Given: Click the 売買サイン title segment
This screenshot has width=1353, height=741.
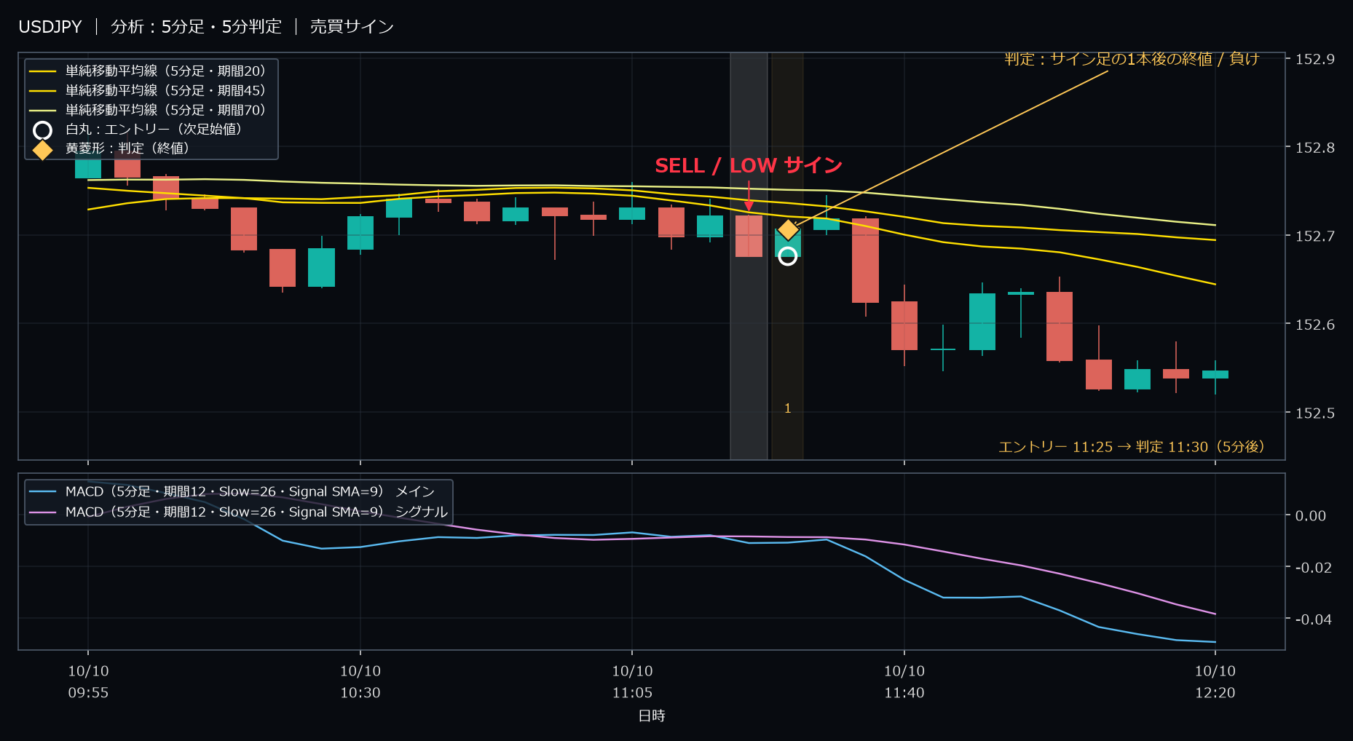Looking at the screenshot, I should pos(352,27).
